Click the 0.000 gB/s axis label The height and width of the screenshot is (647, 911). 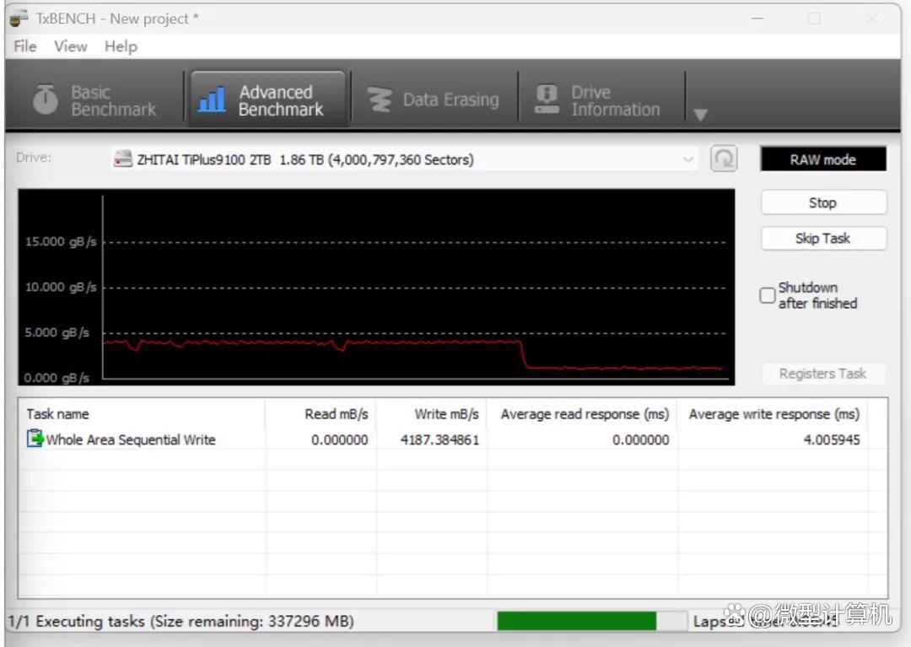coord(57,378)
